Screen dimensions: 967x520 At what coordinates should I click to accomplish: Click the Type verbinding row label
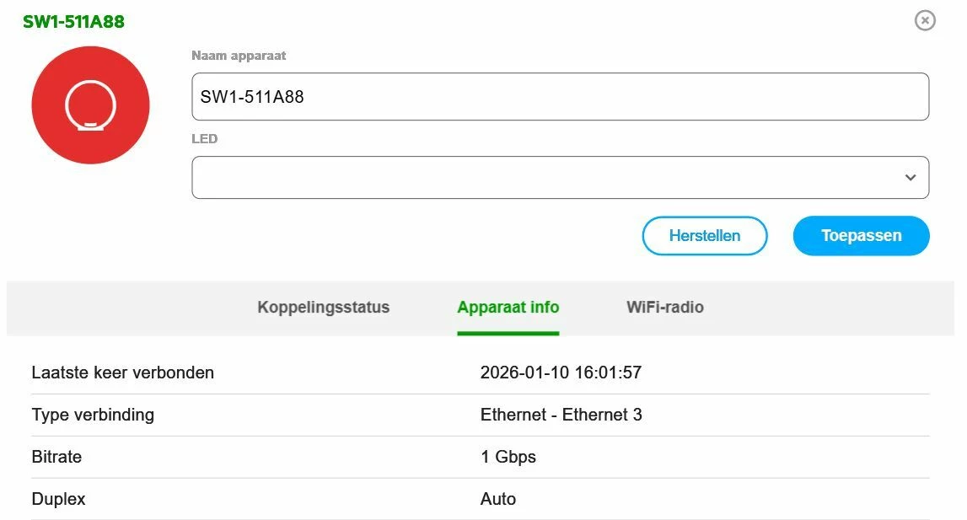coord(93,415)
